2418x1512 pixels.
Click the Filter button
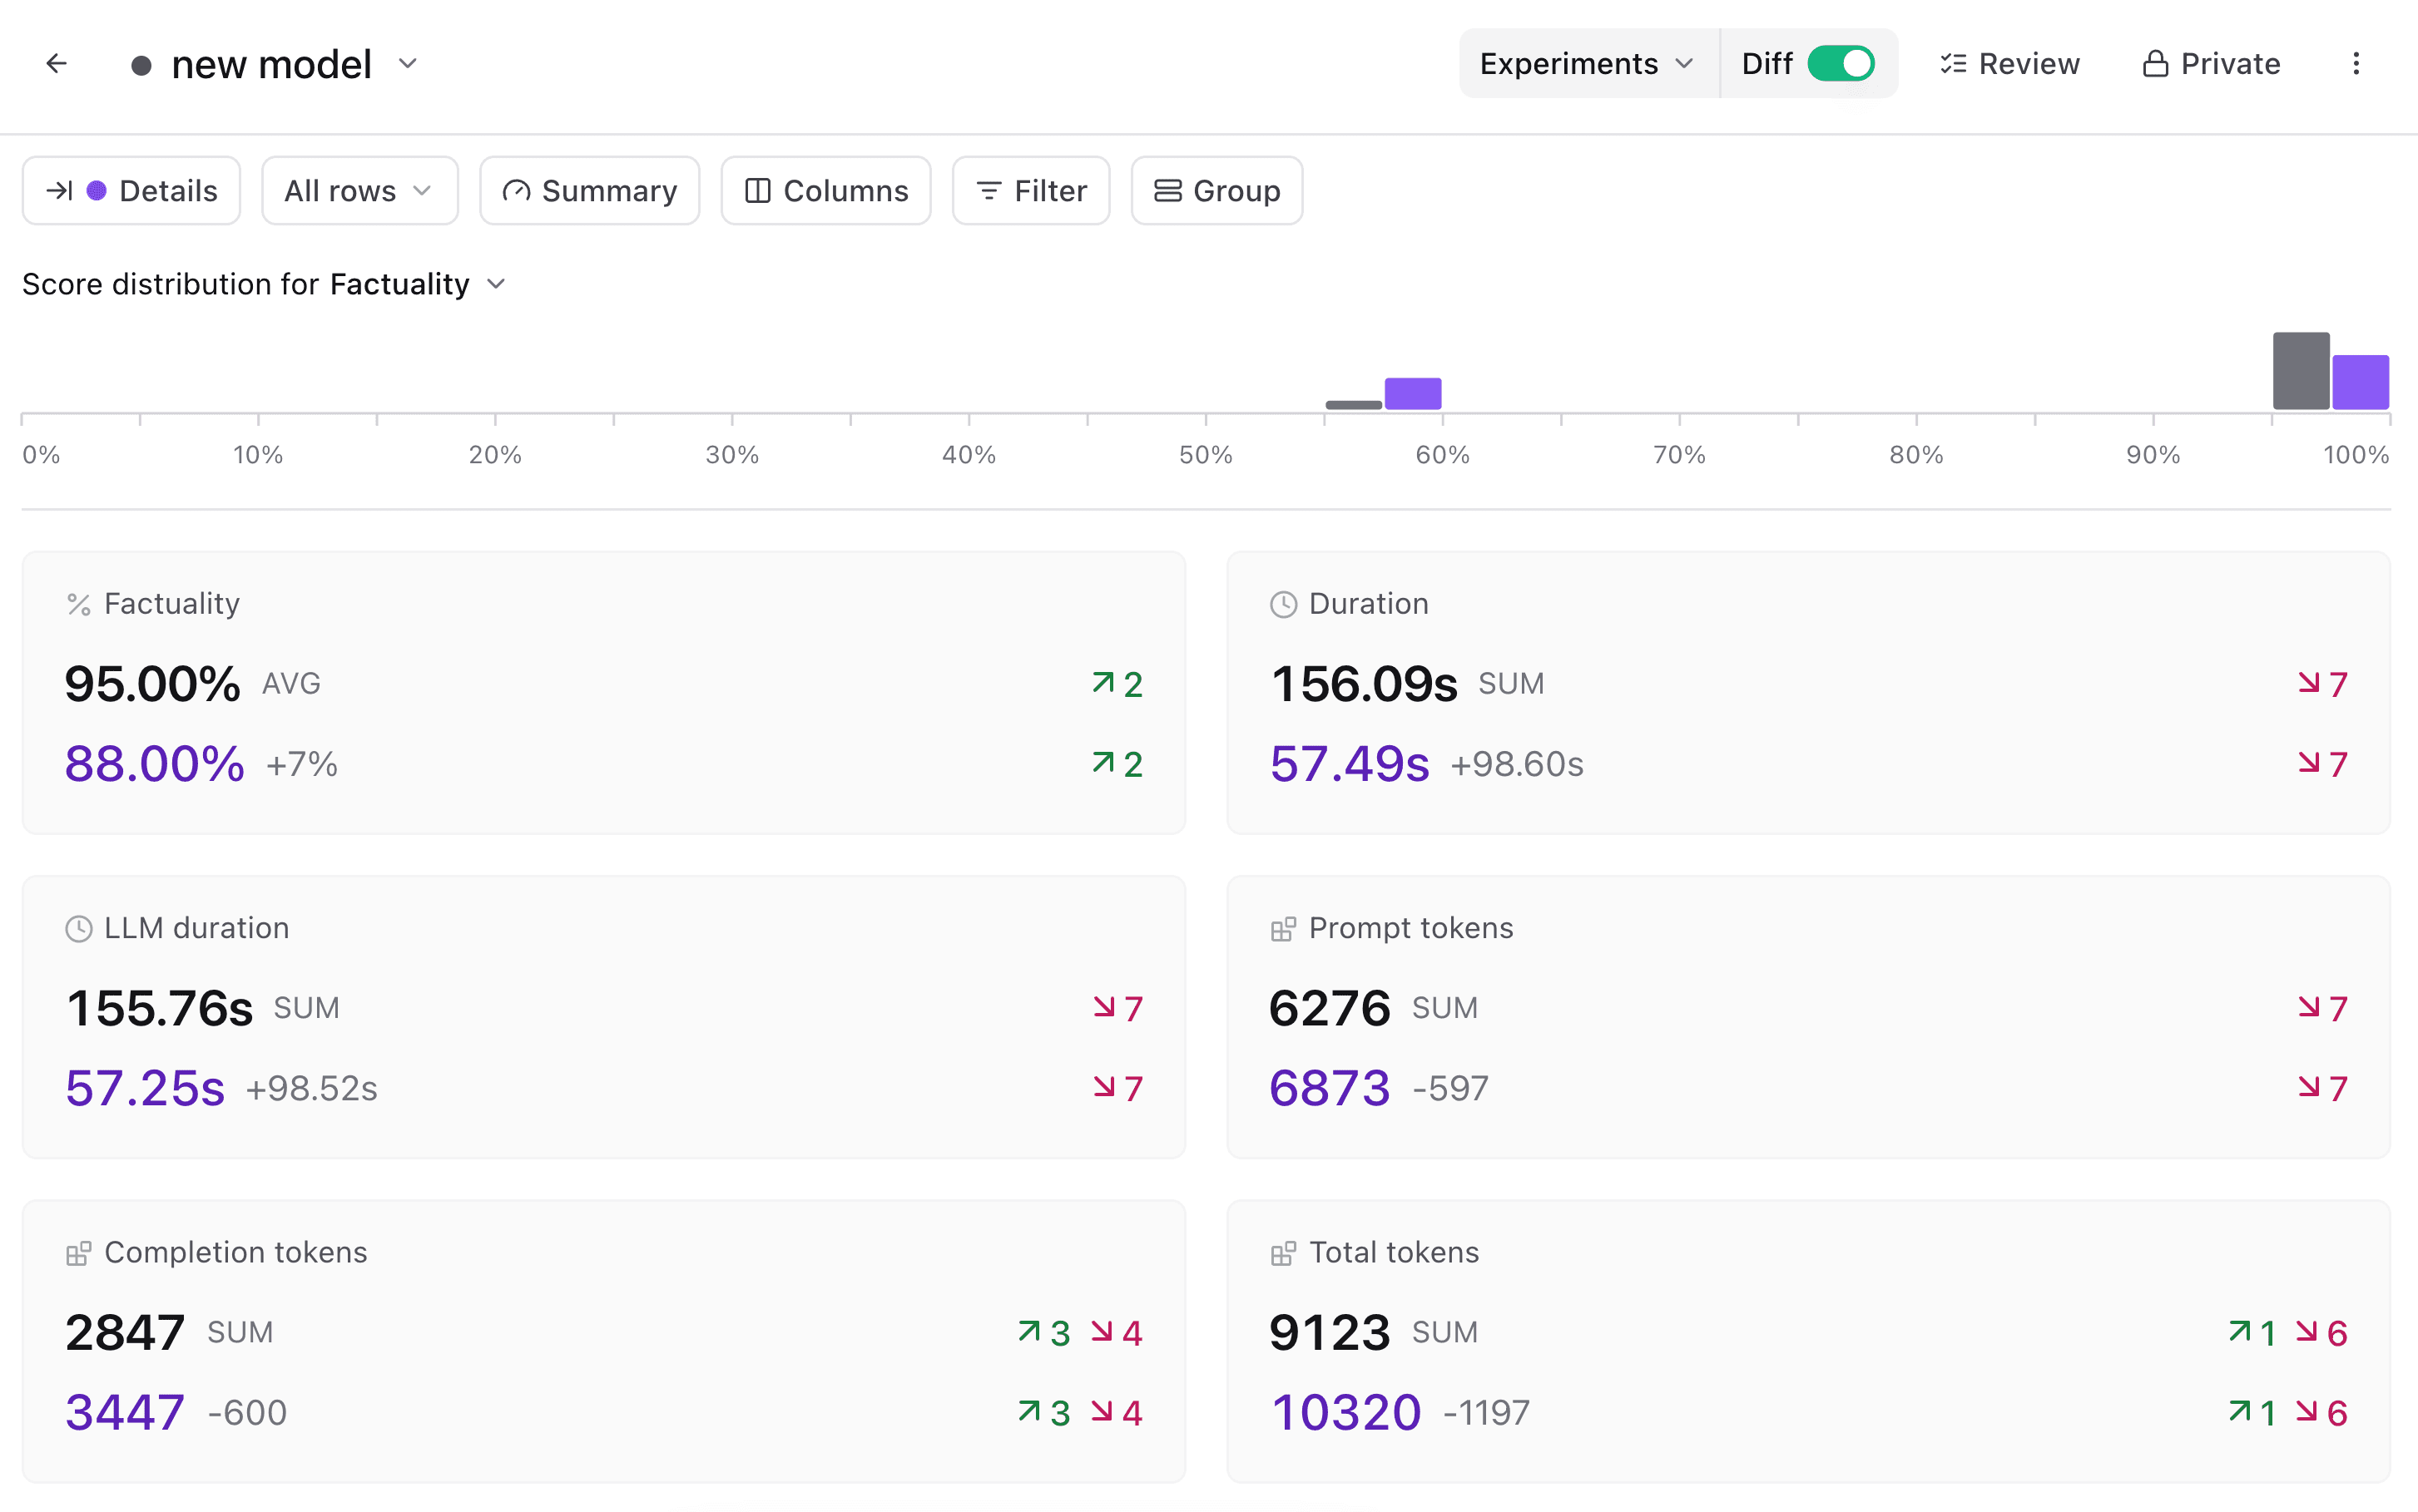(x=1030, y=190)
